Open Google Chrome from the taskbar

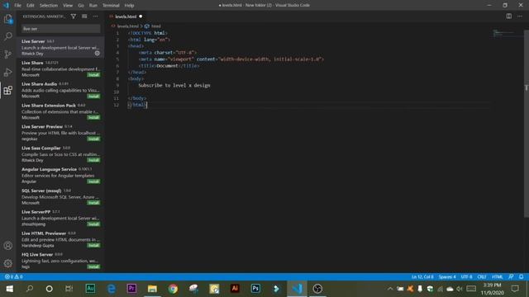click(x=173, y=289)
